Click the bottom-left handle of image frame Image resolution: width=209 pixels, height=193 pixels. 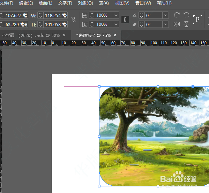click(x=99, y=186)
